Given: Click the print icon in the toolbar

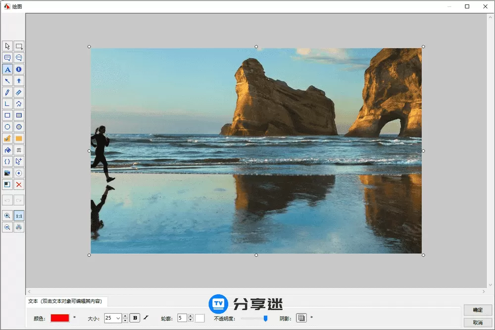Looking at the screenshot, I should coord(18,227).
